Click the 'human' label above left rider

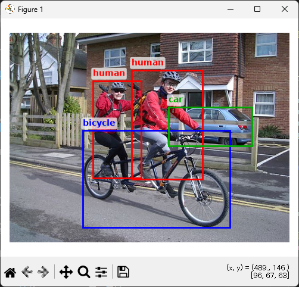pos(109,73)
